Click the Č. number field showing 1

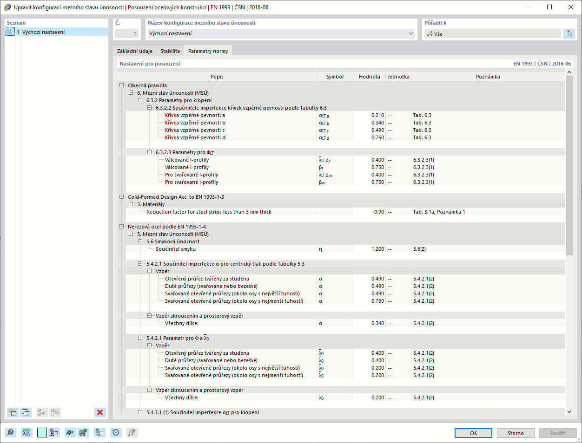point(127,33)
